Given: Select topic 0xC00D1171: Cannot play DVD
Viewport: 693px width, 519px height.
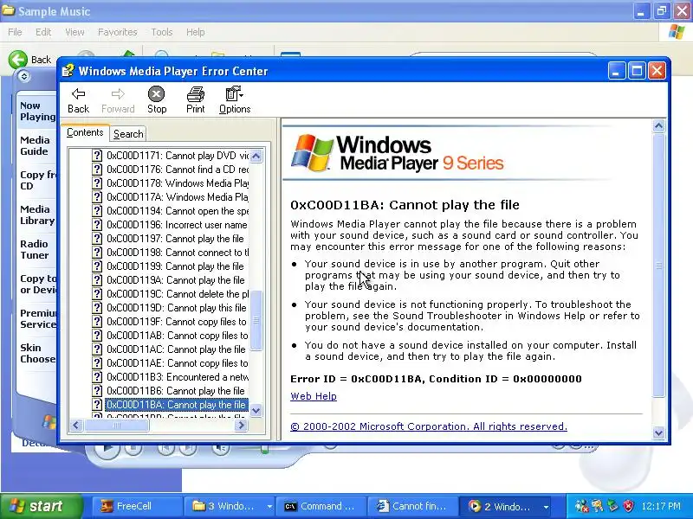Looking at the screenshot, I should pos(178,156).
